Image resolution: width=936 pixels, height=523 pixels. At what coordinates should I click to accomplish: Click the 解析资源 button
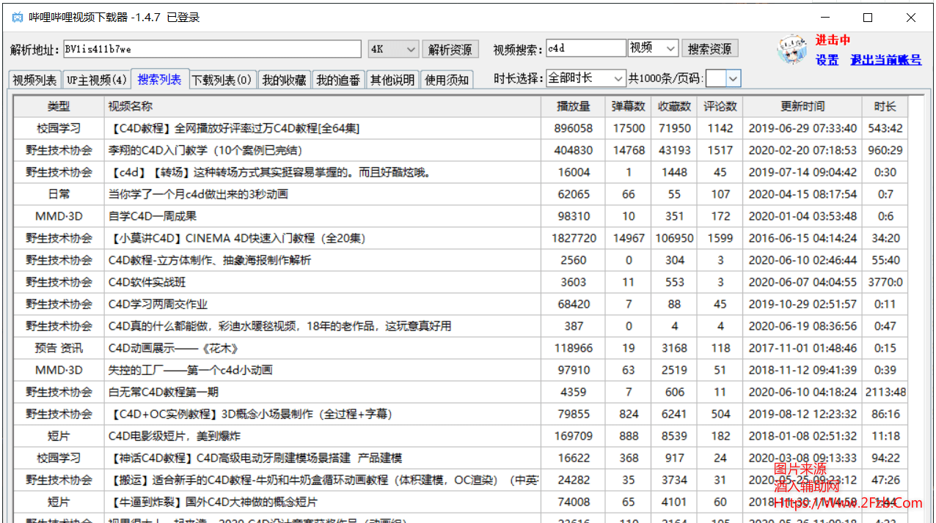pos(450,49)
